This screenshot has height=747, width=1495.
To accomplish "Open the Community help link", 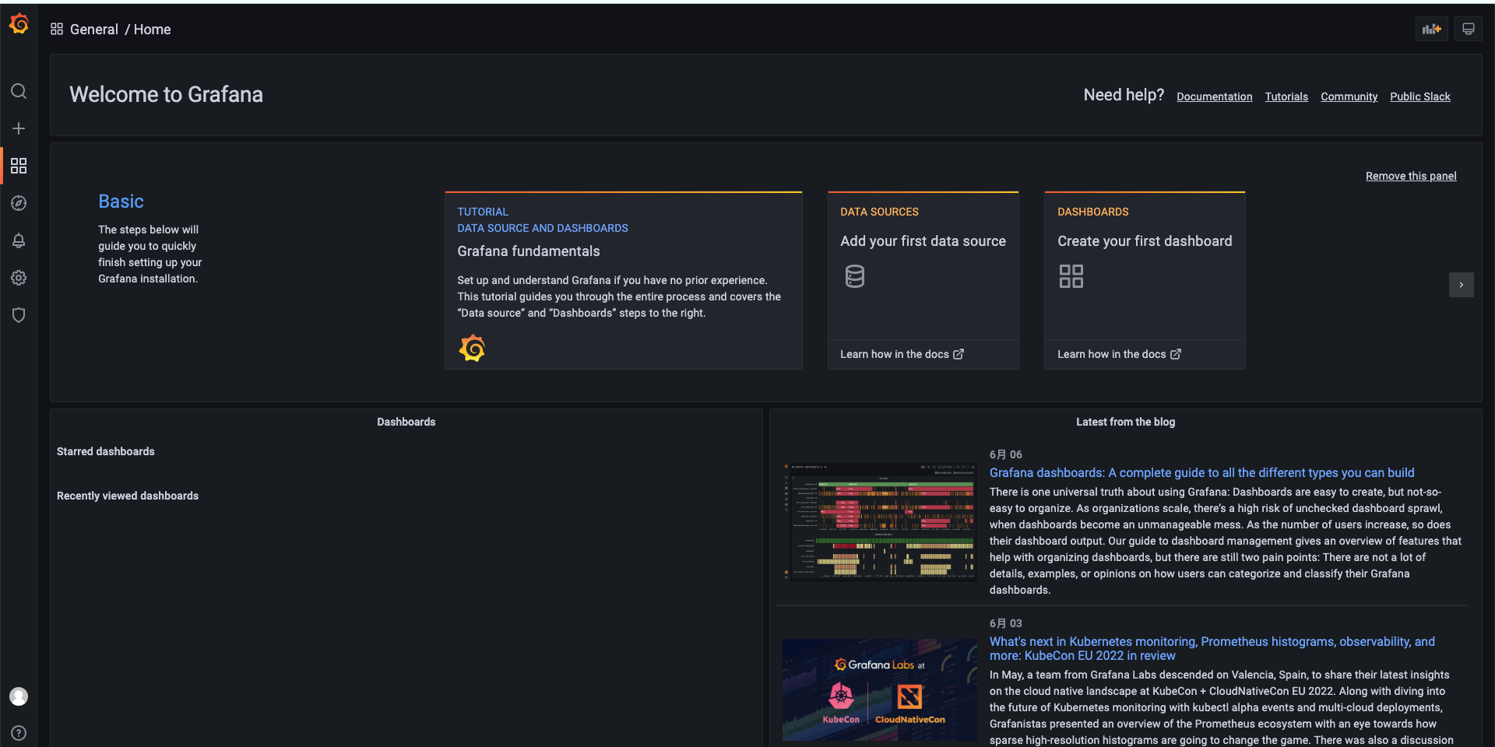I will [1349, 96].
